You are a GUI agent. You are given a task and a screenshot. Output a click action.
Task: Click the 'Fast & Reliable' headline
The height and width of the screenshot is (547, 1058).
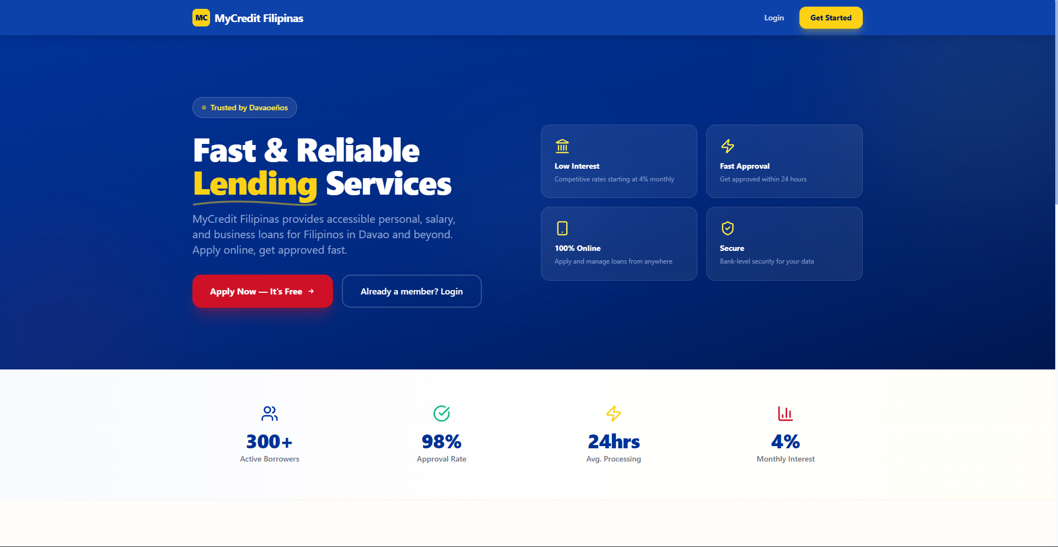coord(307,151)
